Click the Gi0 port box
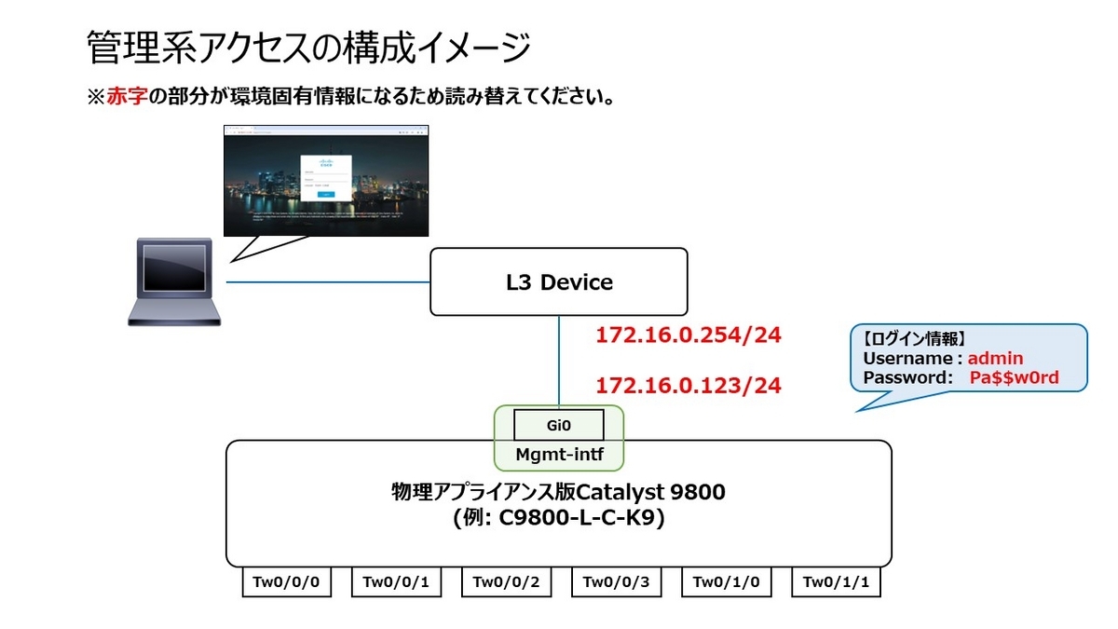 559,425
